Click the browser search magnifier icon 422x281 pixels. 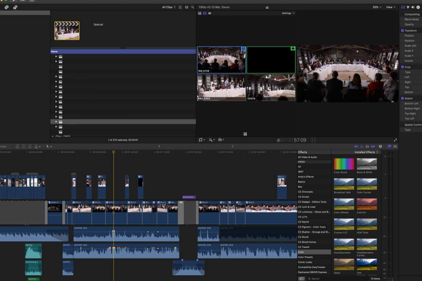(x=193, y=7)
